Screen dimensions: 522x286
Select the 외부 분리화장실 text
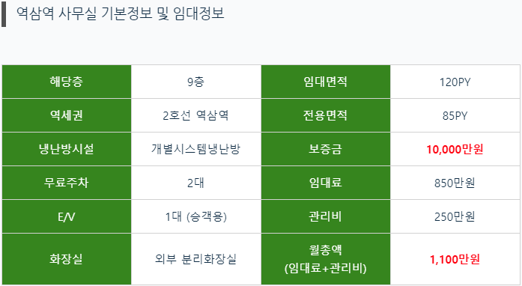[195, 259]
